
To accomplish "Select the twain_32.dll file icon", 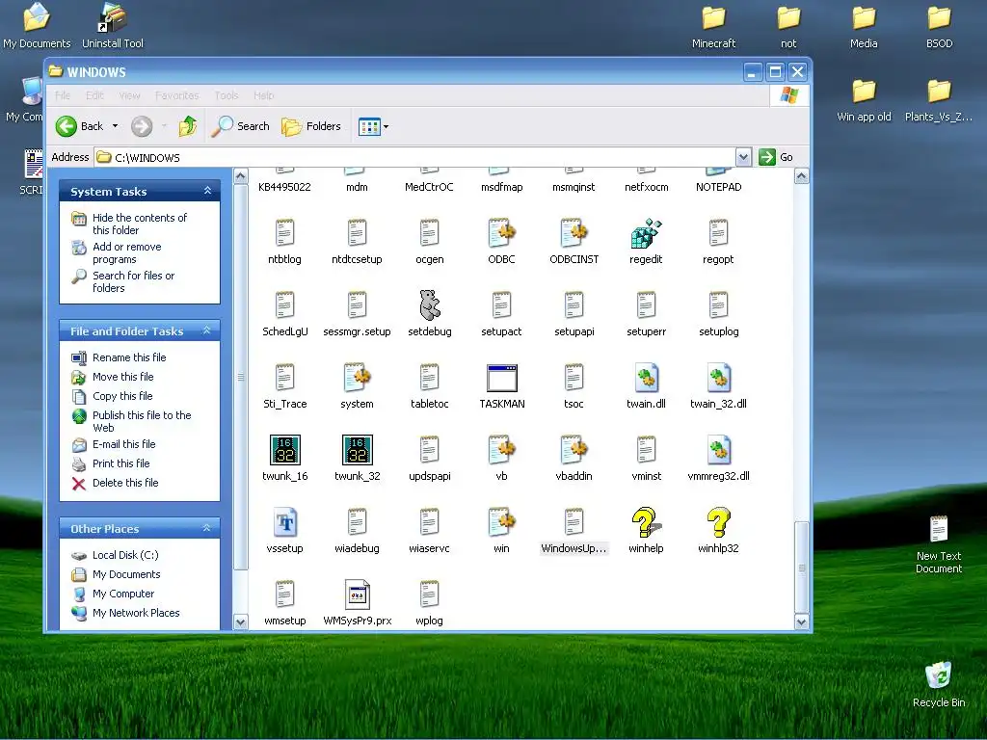I will click(x=718, y=378).
